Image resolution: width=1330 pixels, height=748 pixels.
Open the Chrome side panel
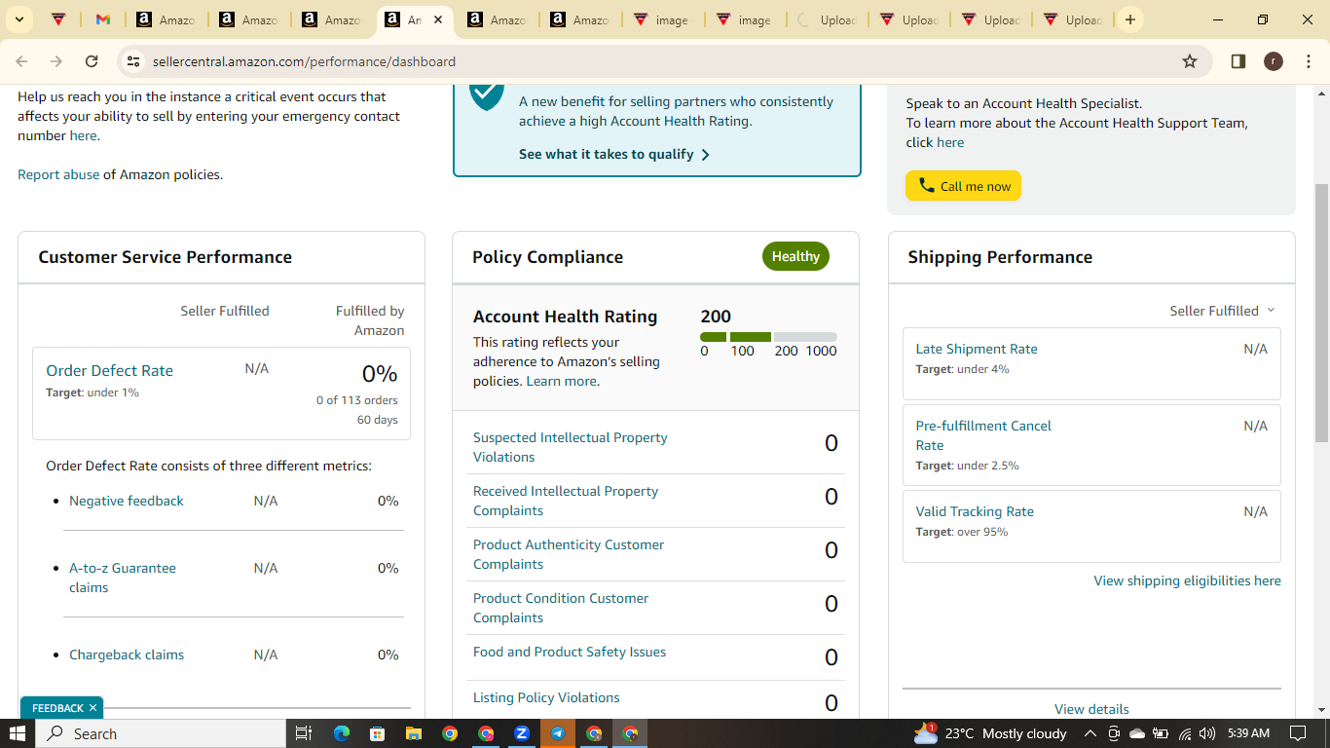click(1238, 61)
